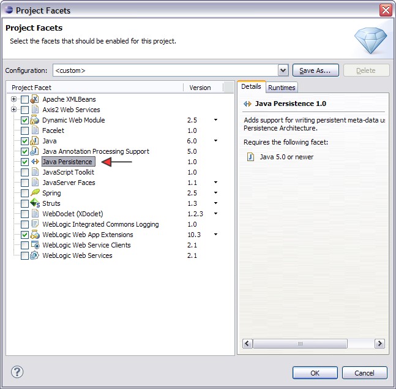
Task: Click the Struts facet icon
Action: tap(35, 203)
